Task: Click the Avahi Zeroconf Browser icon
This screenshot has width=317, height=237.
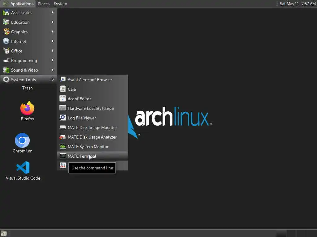Action: [63, 79]
